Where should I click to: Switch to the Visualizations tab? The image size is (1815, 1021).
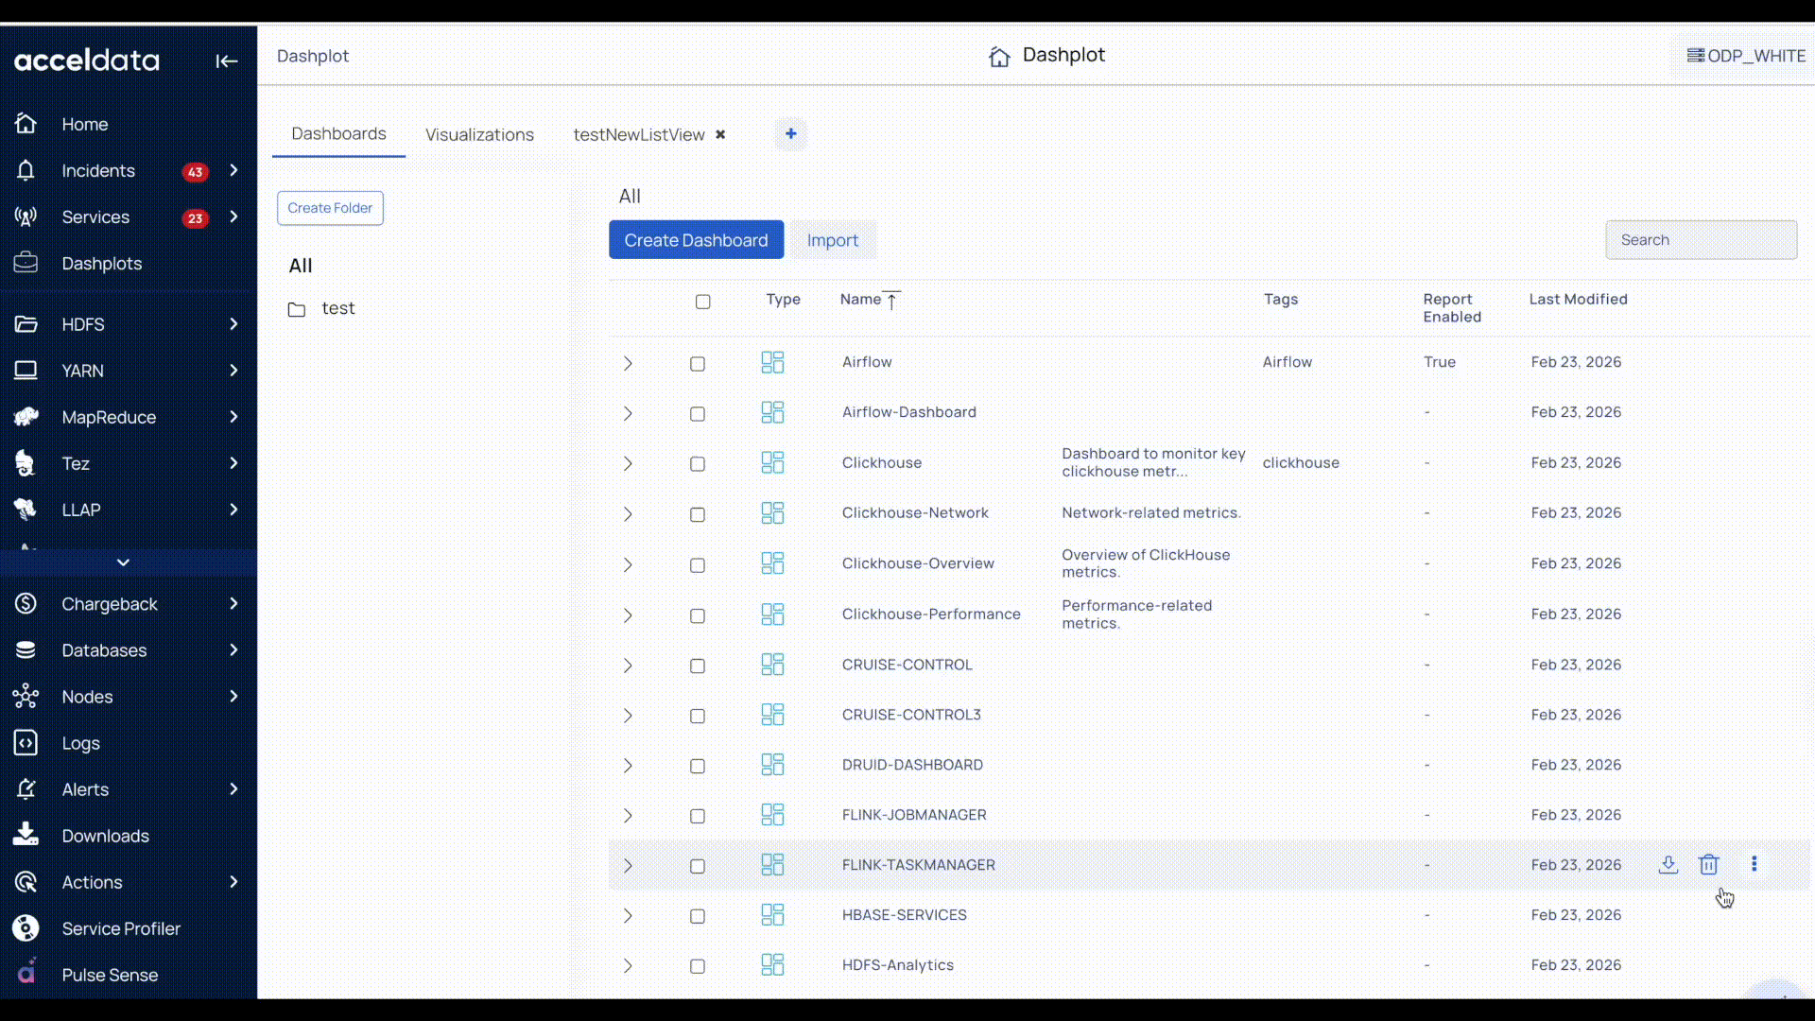(x=479, y=134)
